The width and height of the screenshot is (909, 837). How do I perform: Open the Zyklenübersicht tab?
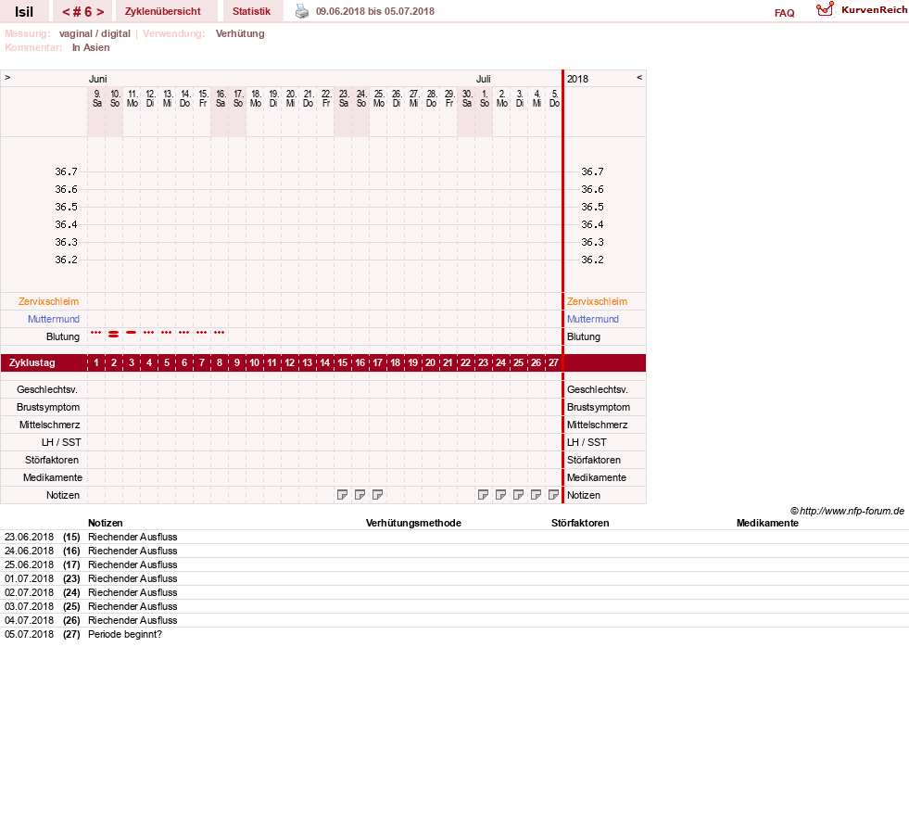(x=163, y=11)
